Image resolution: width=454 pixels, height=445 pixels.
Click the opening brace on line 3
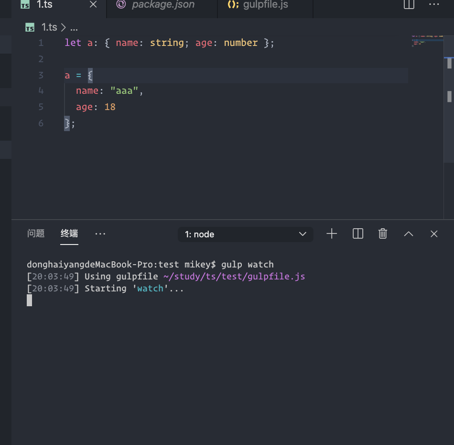90,76
